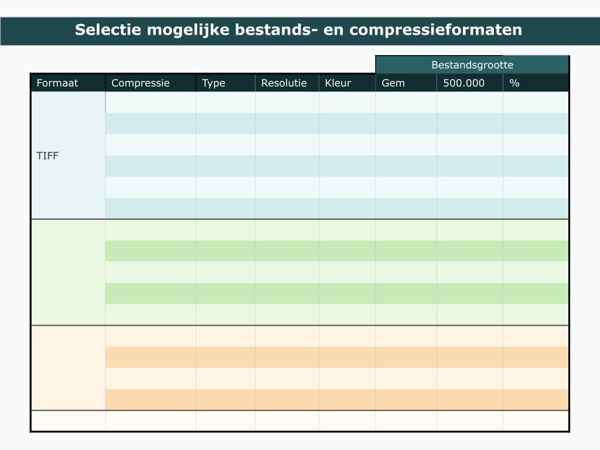Image resolution: width=600 pixels, height=450 pixels.
Task: Click the Type column header
Action: (x=226, y=83)
